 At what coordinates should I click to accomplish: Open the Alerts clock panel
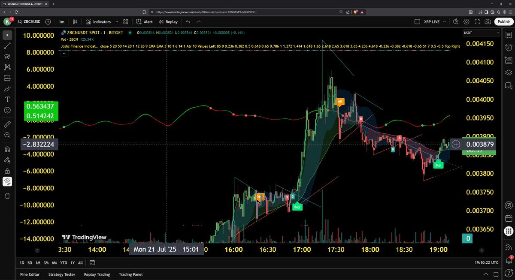[x=509, y=47]
